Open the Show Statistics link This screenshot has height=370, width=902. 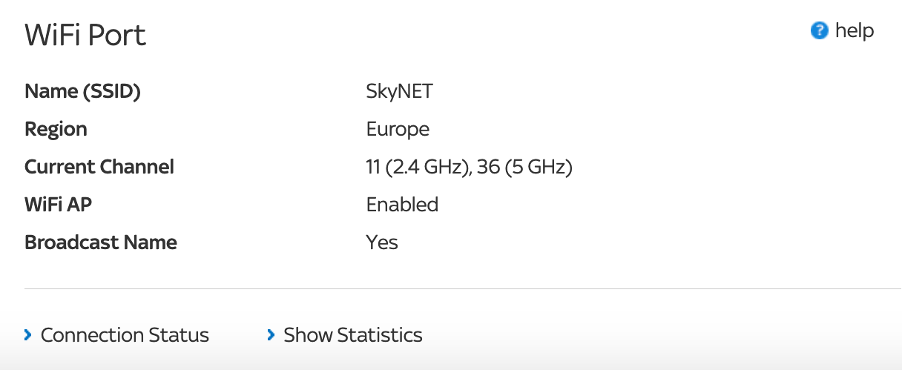pyautogui.click(x=352, y=335)
